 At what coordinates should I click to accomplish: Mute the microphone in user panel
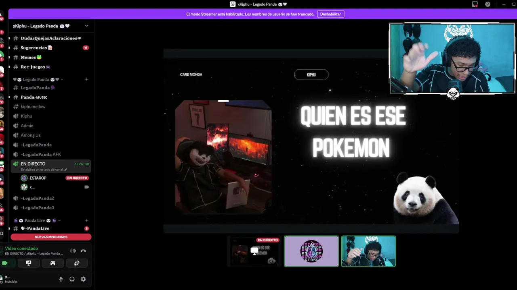click(x=61, y=279)
